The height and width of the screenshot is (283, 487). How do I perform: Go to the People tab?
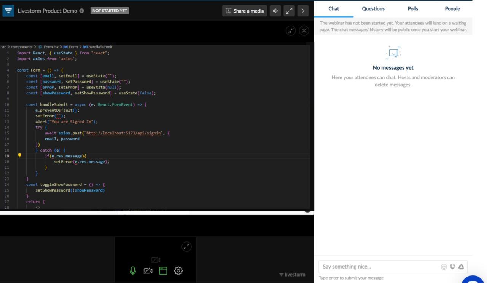(452, 9)
